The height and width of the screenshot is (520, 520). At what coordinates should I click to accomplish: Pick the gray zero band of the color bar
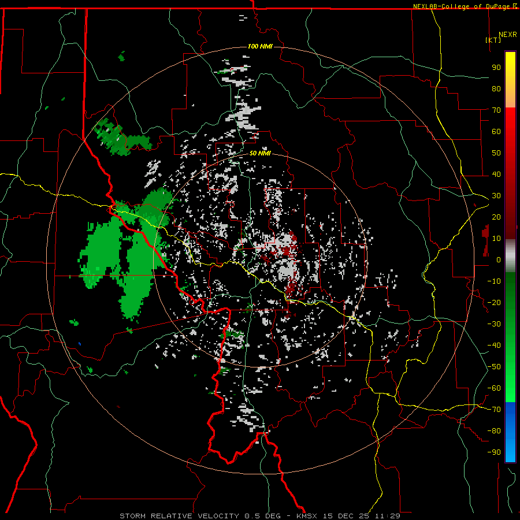(x=510, y=257)
